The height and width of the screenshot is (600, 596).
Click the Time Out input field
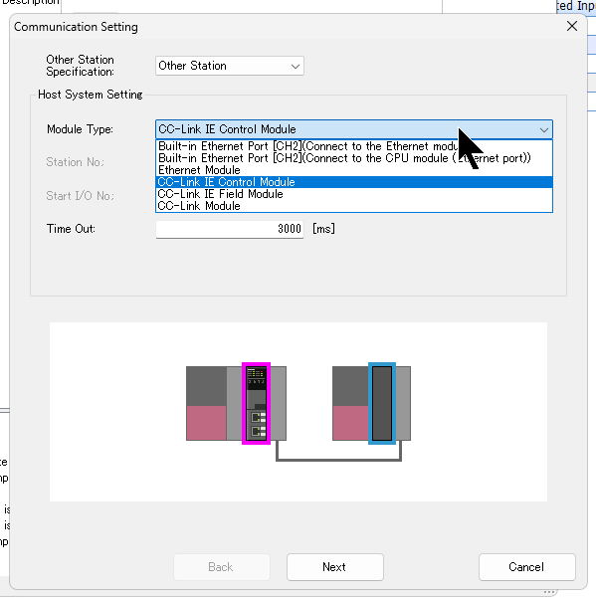coord(230,229)
